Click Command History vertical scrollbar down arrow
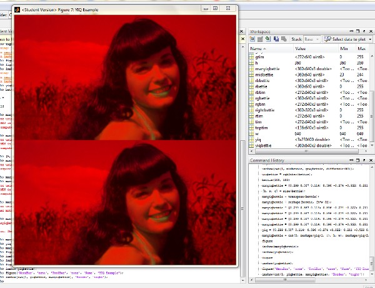Screen dimensions: 375x288 (x=372, y=274)
